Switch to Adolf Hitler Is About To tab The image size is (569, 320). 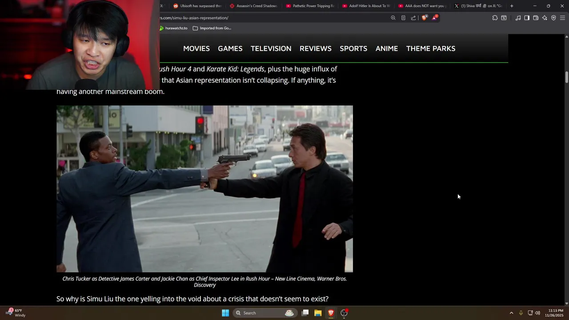pos(366,6)
